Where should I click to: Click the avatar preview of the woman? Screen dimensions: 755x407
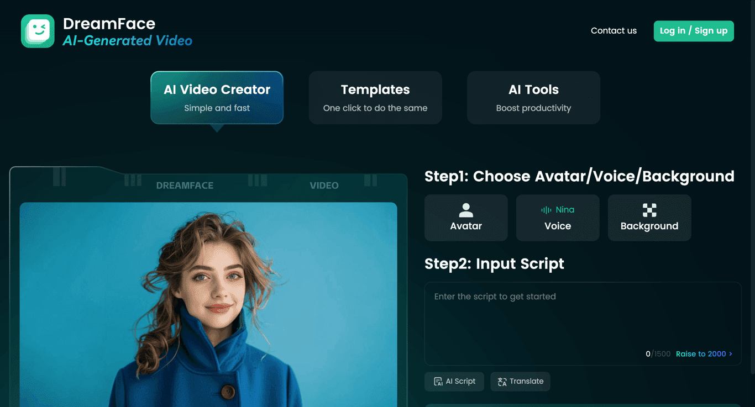coord(208,304)
